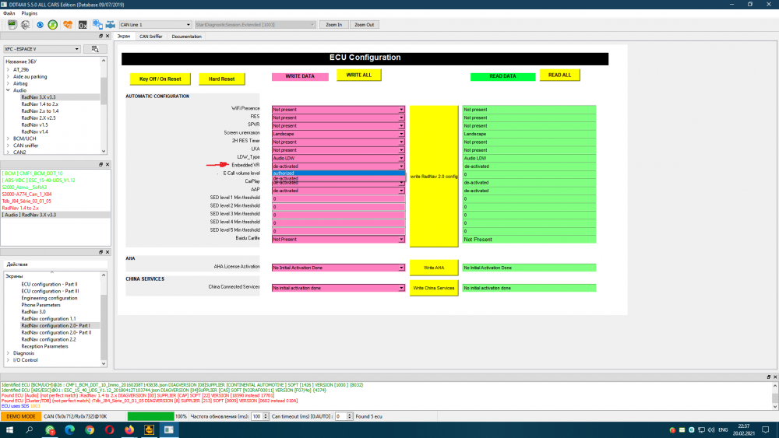Select 'authorized' in Embedded VR dropdown list
The height and width of the screenshot is (438, 779).
click(x=338, y=173)
